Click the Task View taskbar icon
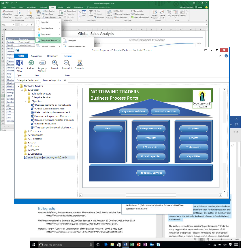 coord(98,245)
